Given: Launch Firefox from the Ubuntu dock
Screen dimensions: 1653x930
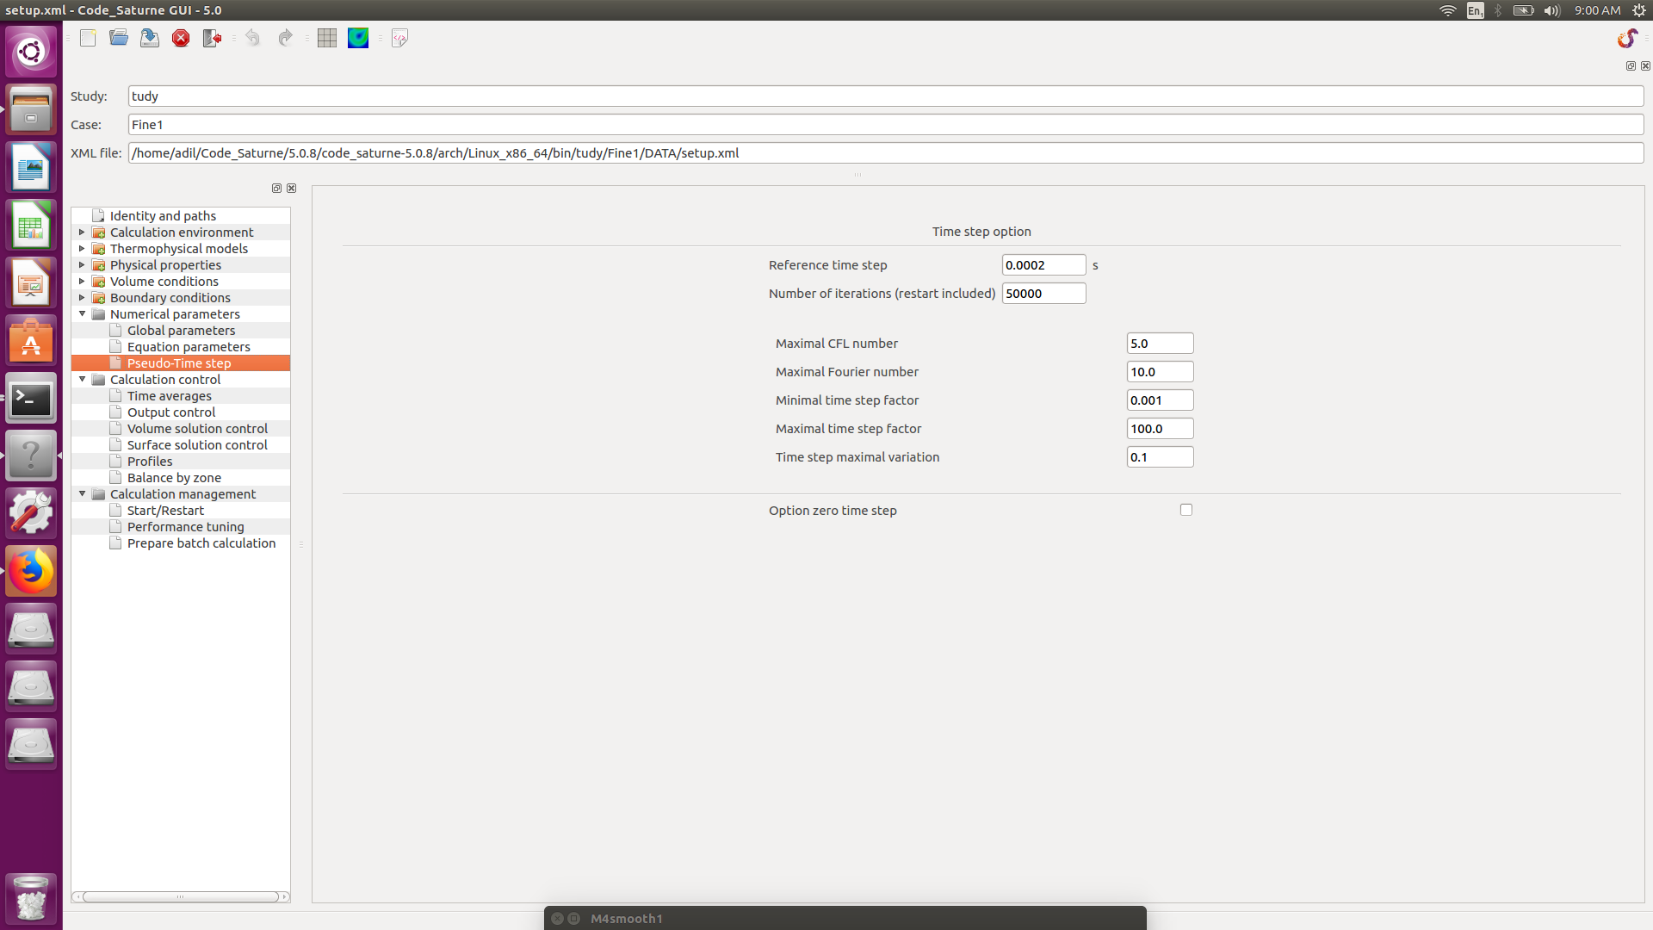Looking at the screenshot, I should (x=31, y=571).
